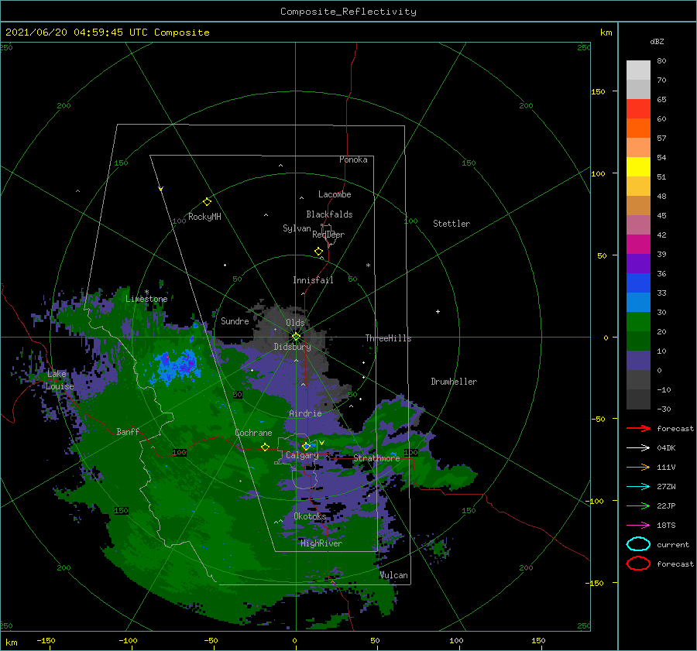Click the red forecast ellipse icon
Image resolution: width=697 pixels, height=651 pixels.
pos(638,564)
